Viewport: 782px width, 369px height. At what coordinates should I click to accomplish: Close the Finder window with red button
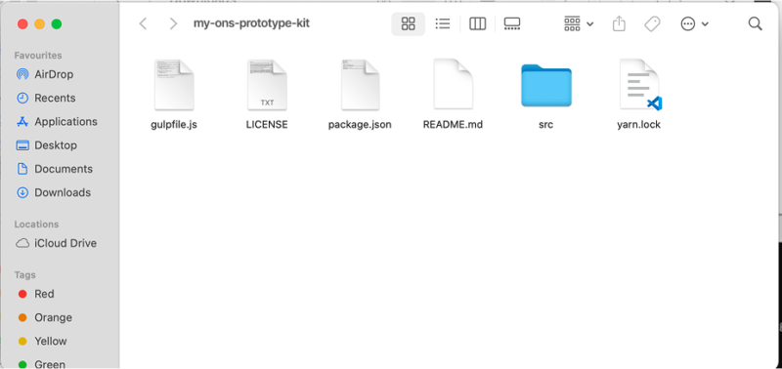click(22, 23)
